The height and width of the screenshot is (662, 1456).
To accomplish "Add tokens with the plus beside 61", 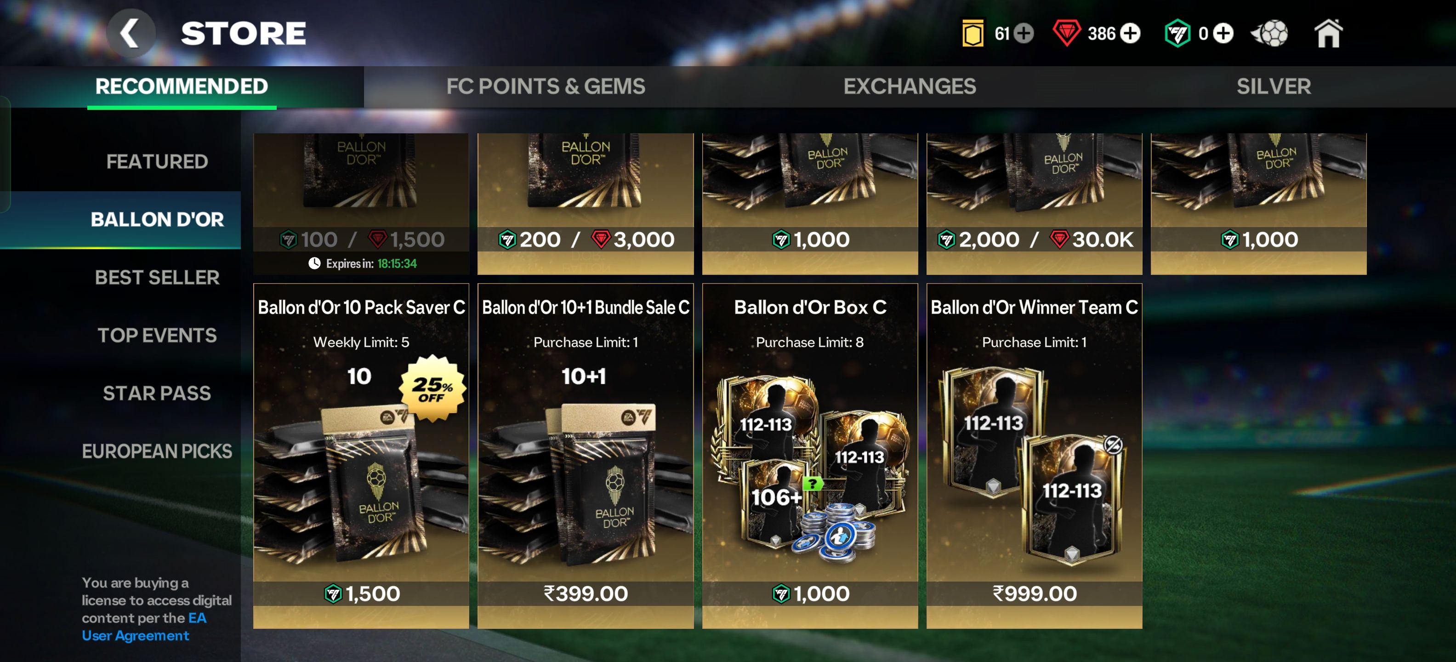I will (1023, 34).
